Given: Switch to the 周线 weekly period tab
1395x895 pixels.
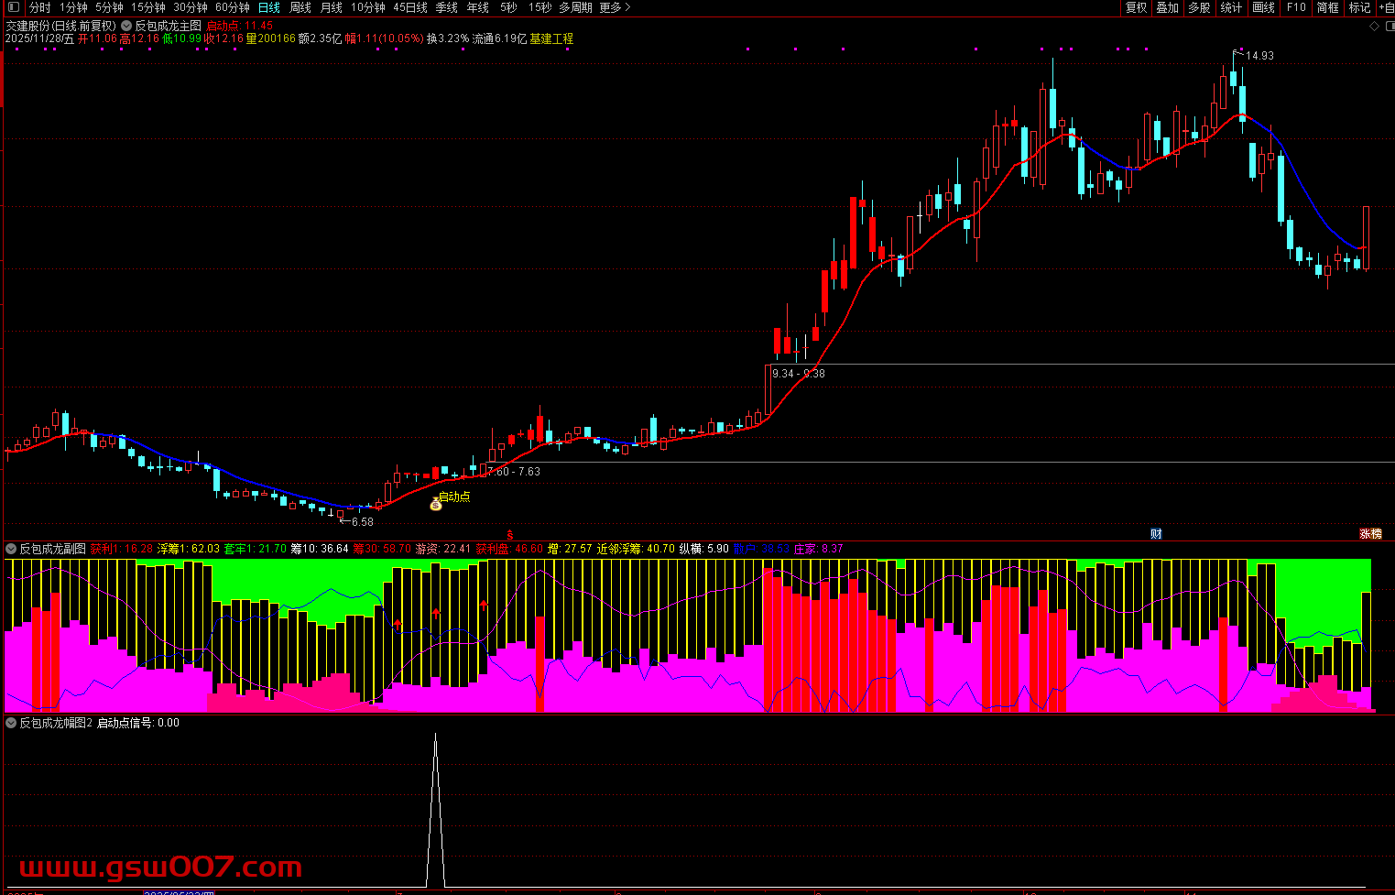Looking at the screenshot, I should [300, 7].
